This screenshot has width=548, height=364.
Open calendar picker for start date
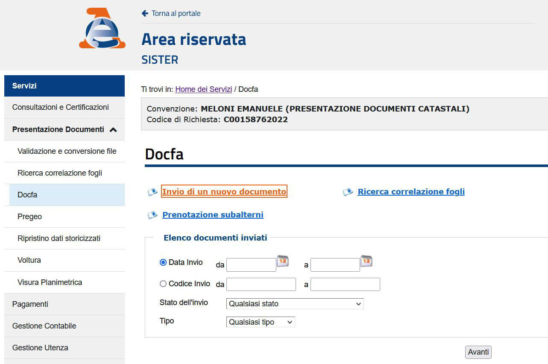tap(283, 261)
